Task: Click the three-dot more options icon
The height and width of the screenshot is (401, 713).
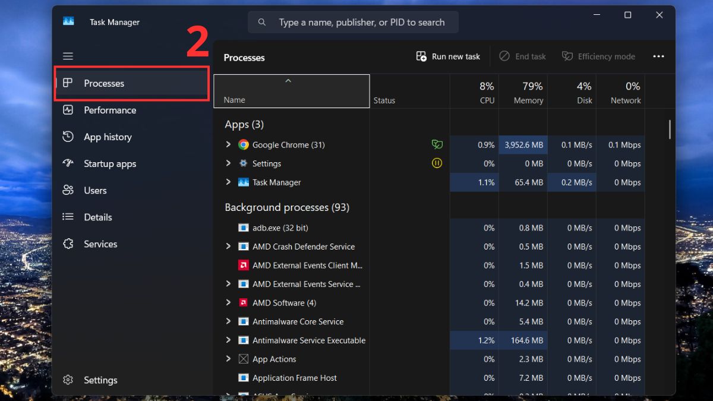Action: point(658,56)
